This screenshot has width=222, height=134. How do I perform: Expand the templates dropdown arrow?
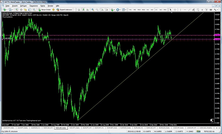click(x=126, y=10)
